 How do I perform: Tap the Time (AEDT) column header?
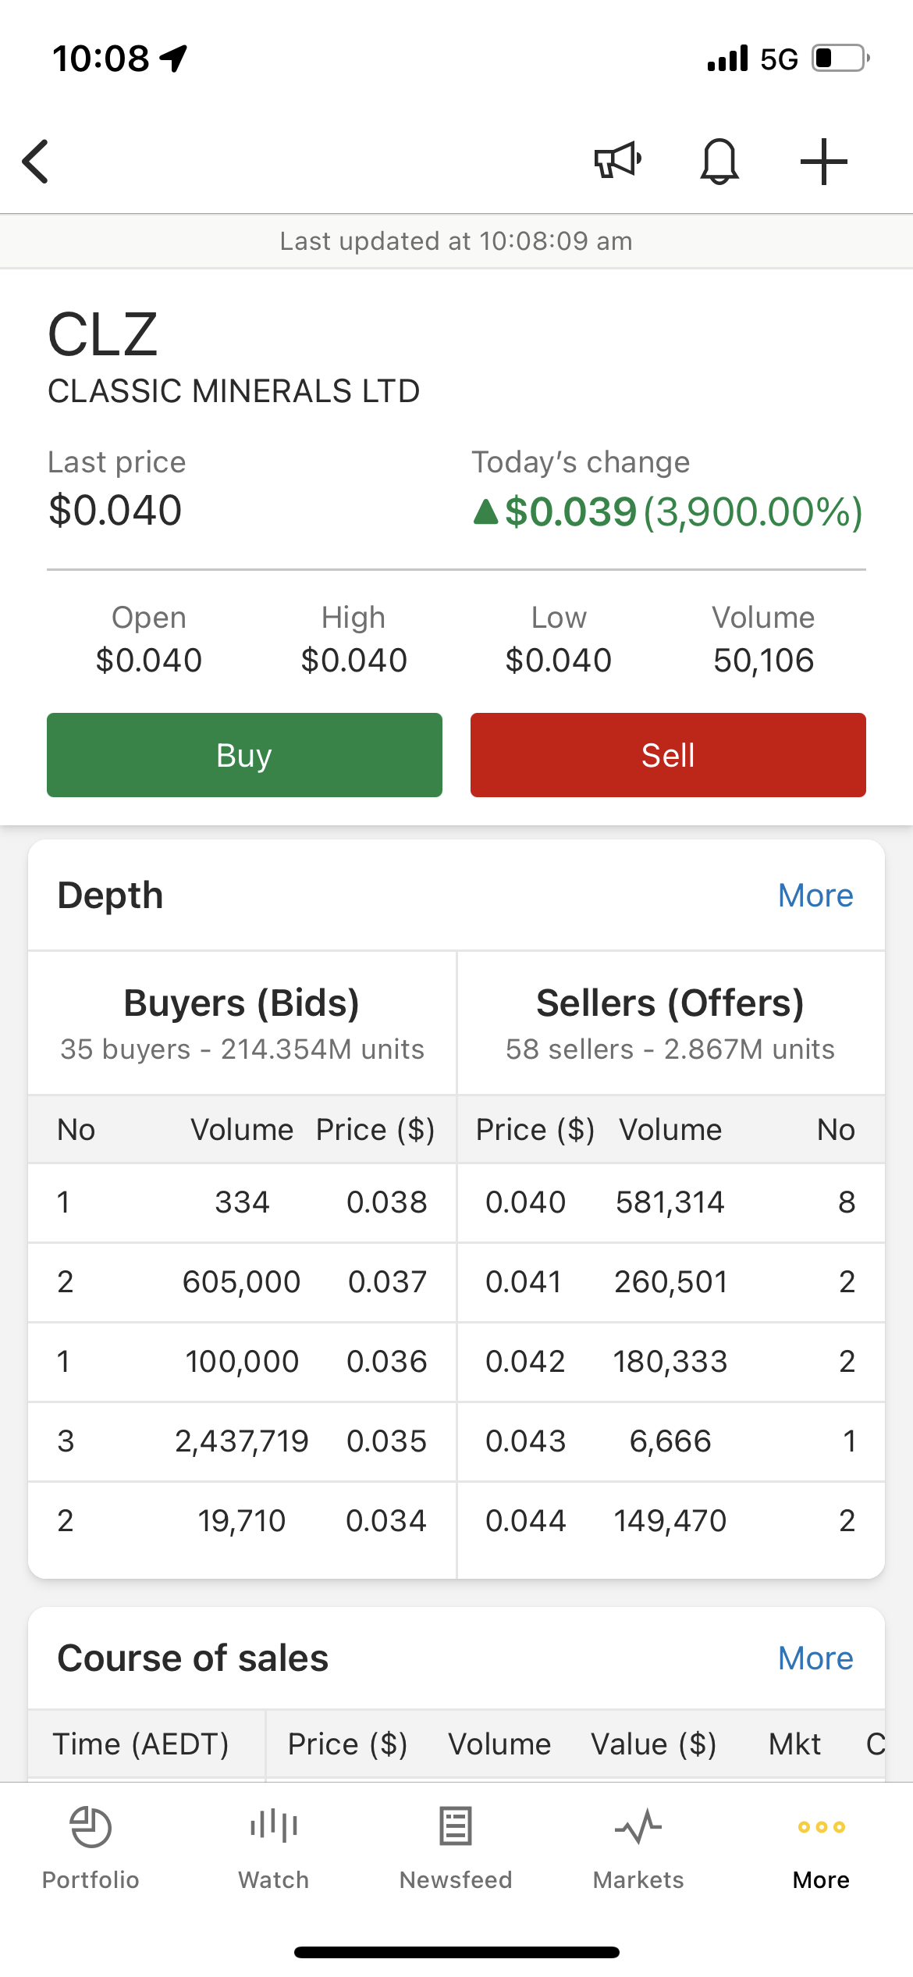coord(140,1744)
